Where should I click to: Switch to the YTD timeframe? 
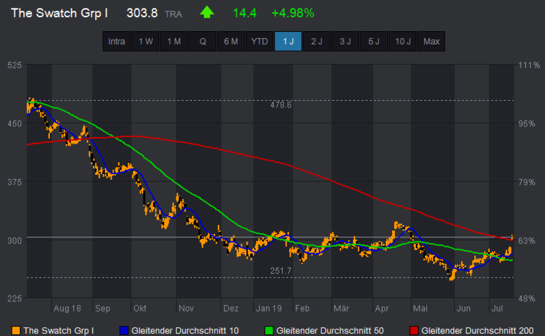(259, 41)
